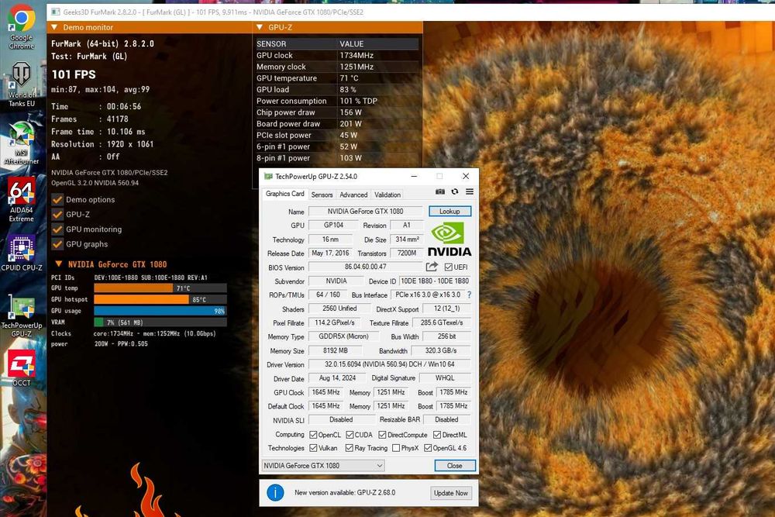The height and width of the screenshot is (517, 775).
Task: Click BIOS export share icon
Action: click(432, 267)
